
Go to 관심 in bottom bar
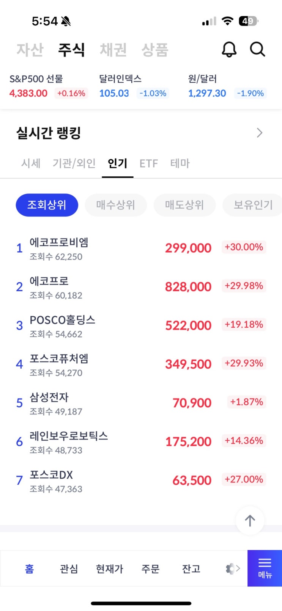point(69,569)
